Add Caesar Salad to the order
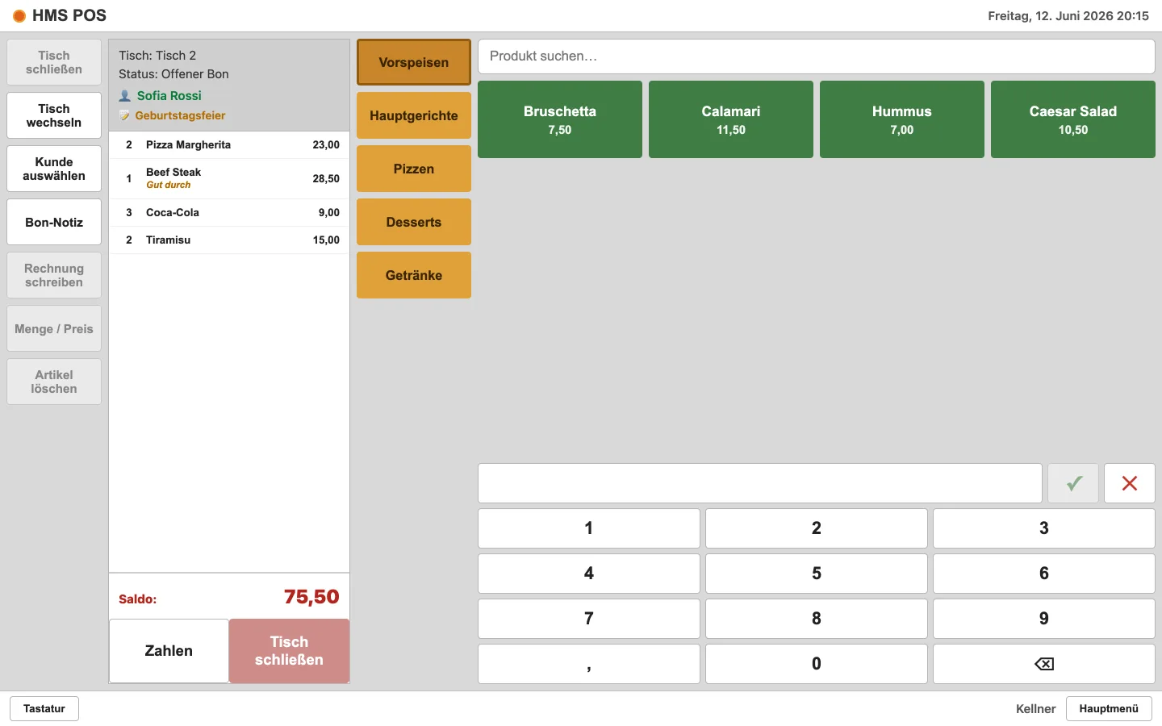1162x726 pixels. point(1073,119)
